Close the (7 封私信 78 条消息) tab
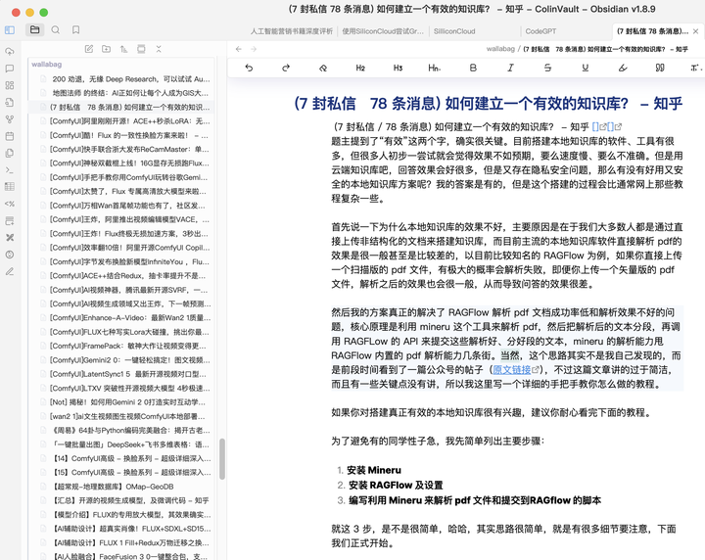705x560 pixels. click(x=695, y=31)
